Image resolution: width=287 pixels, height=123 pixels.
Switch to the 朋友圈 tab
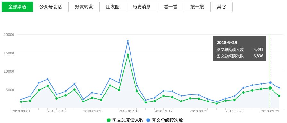pos(113,7)
